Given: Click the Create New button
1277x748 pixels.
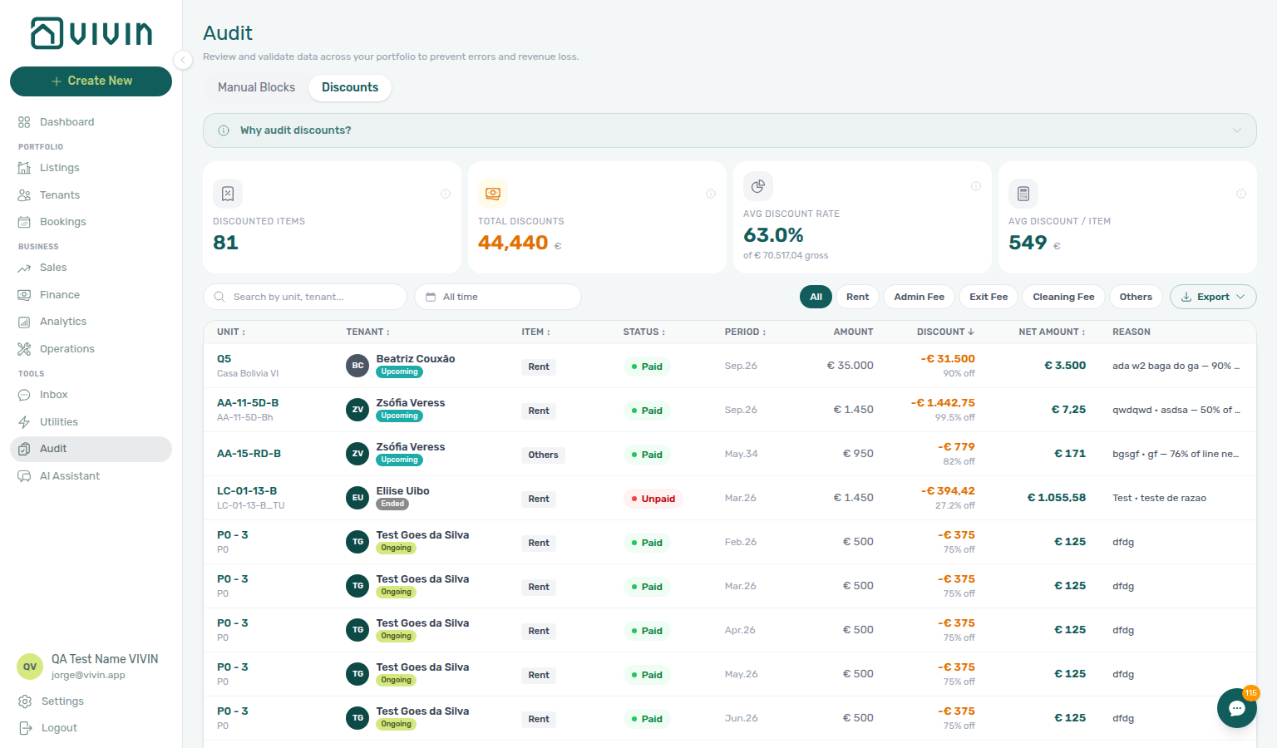Looking at the screenshot, I should 91,81.
